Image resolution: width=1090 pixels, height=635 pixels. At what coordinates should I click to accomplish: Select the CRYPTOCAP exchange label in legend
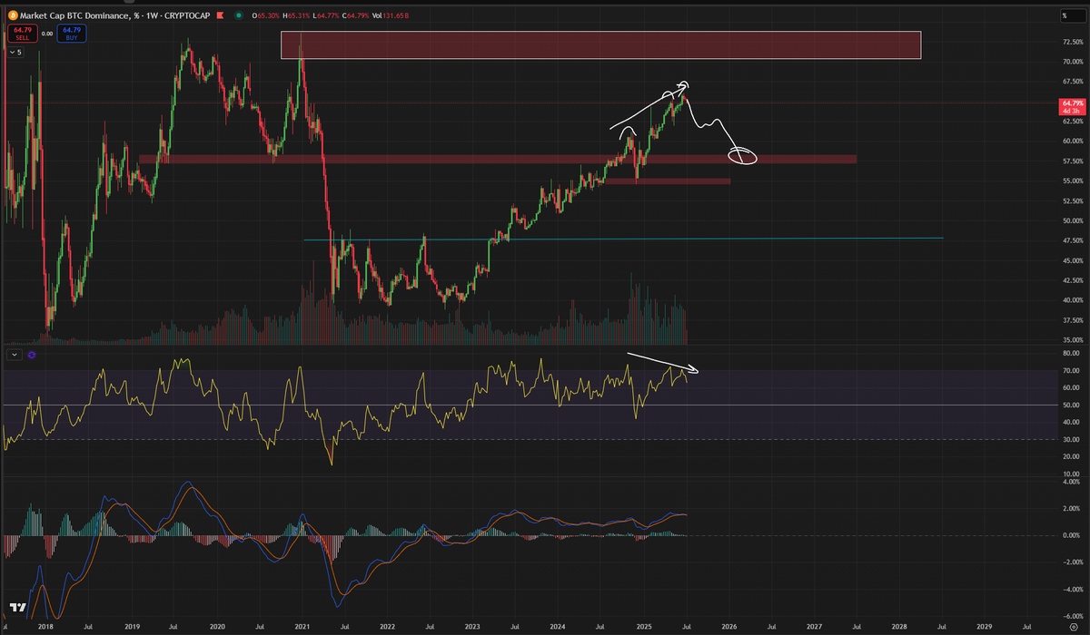(187, 15)
